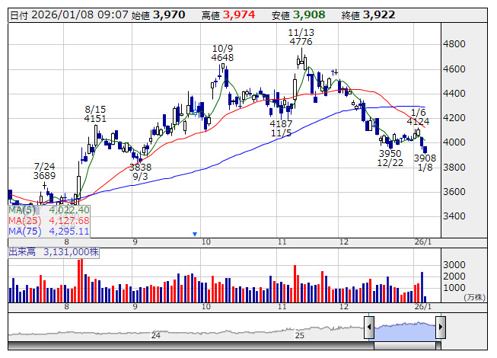The image size is (497, 358).
Task: Click the MA(5) value 4,022.40
Action: (69, 210)
